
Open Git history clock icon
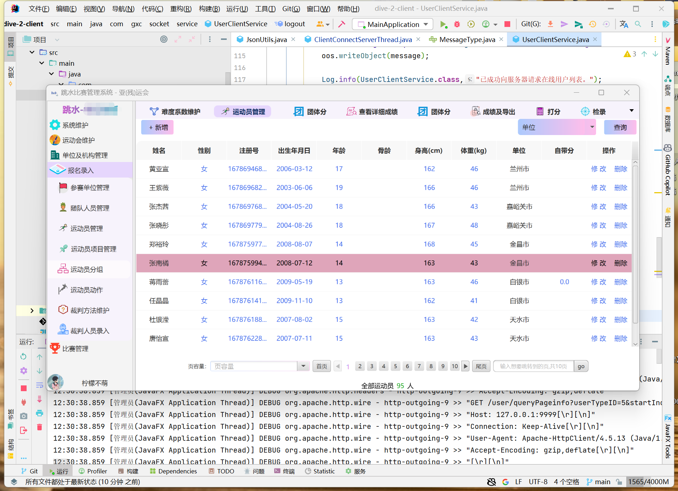coord(592,24)
